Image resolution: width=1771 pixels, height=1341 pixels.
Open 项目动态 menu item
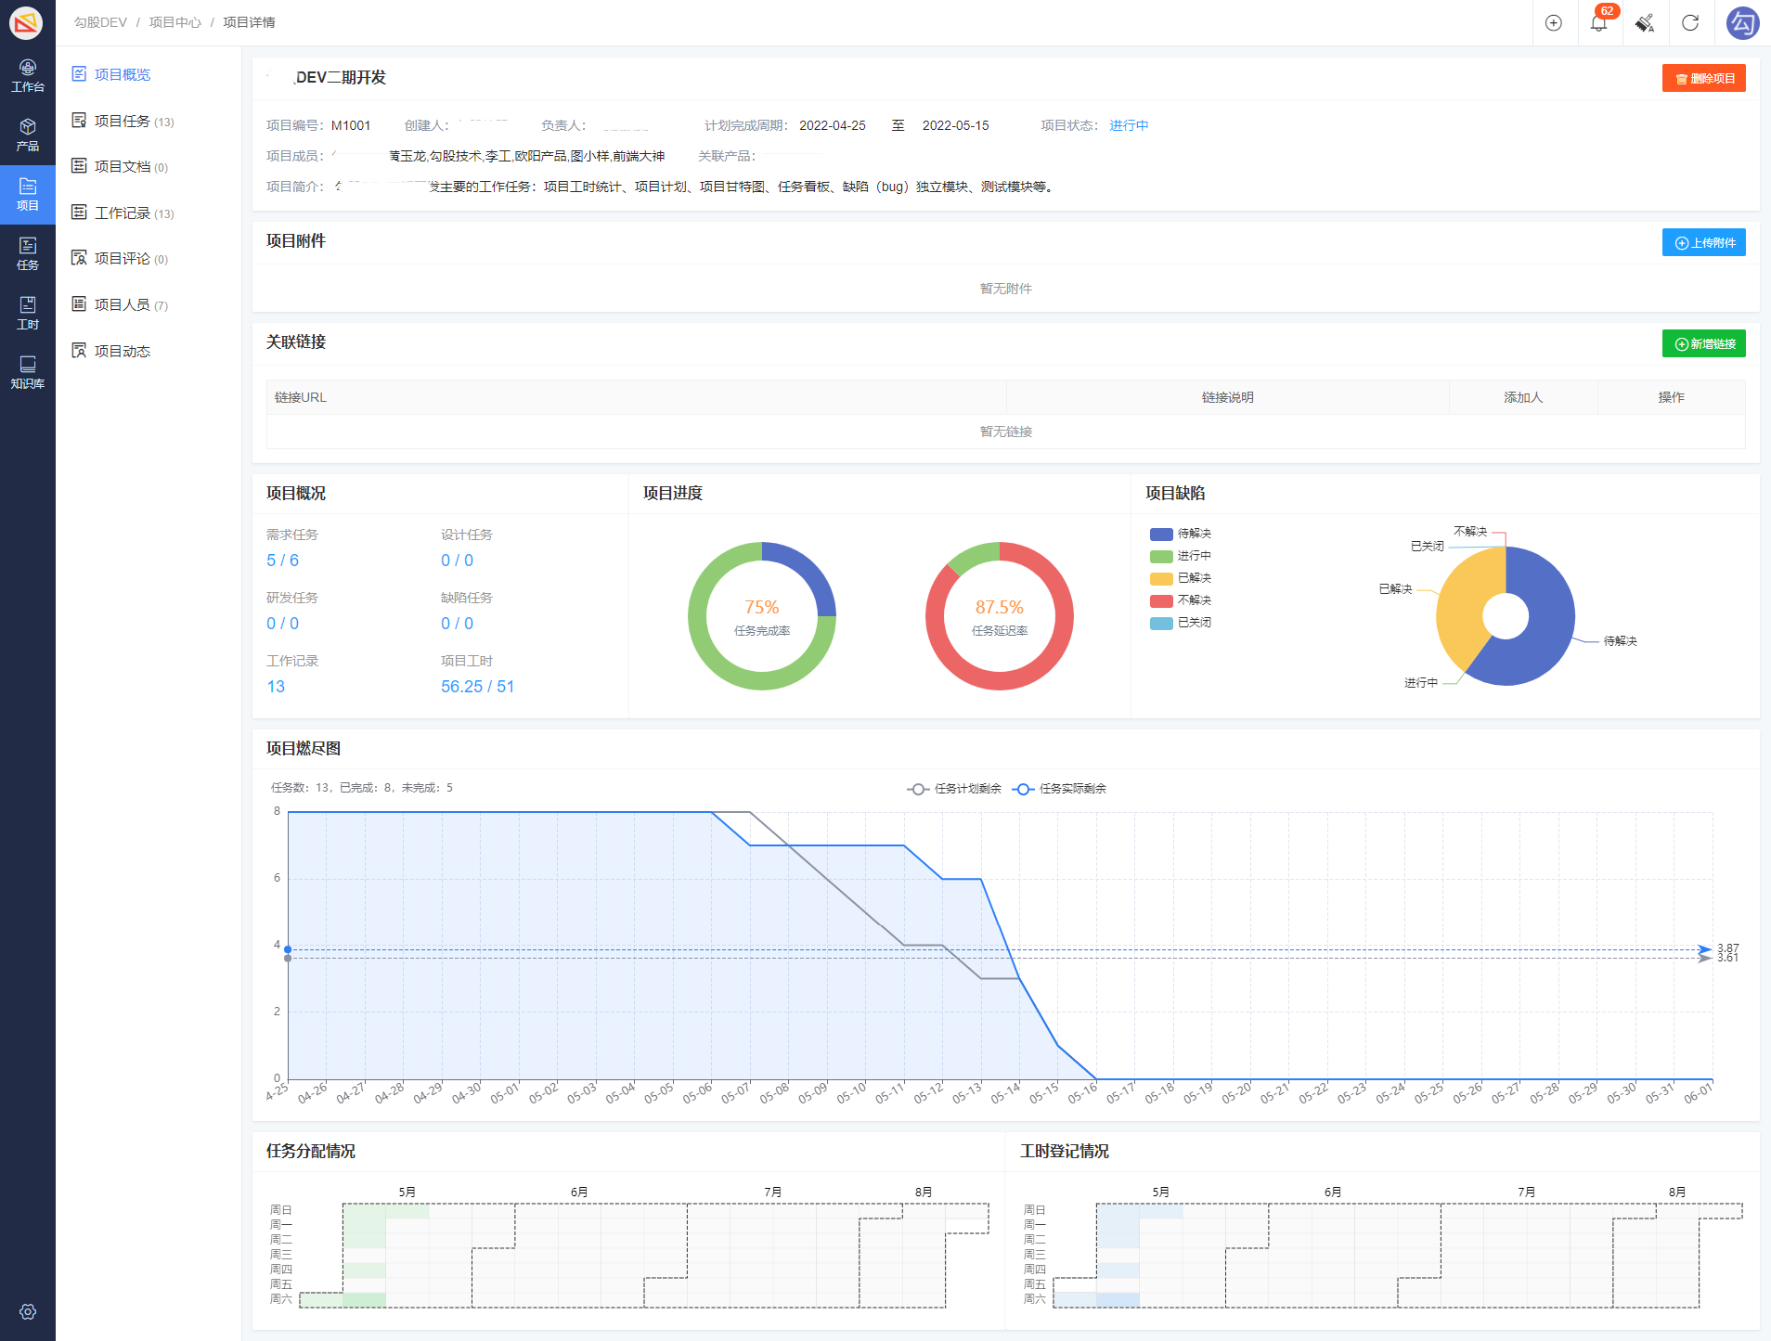pyautogui.click(x=111, y=351)
